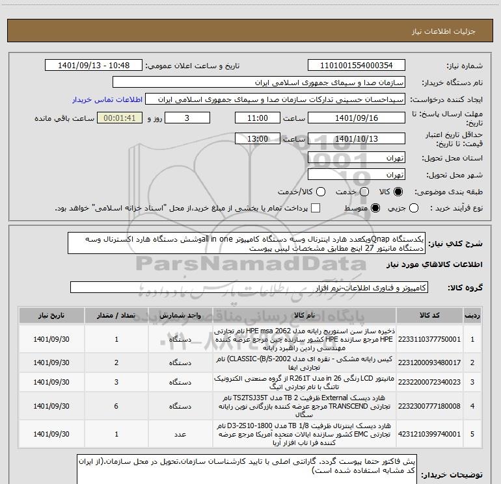Click the price validity time 13:00
Viewport: 501px width, 484px height.
point(258,138)
